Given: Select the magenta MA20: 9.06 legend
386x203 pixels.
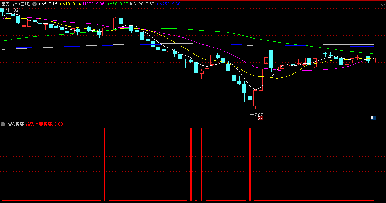Looking at the screenshot, I should click(x=93, y=4).
